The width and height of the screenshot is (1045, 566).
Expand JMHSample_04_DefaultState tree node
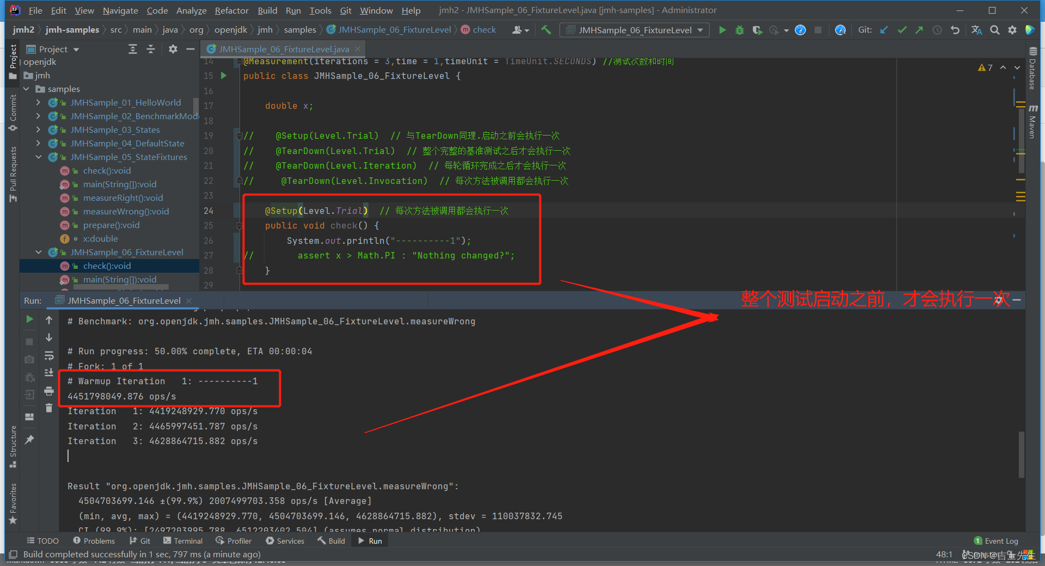pos(38,143)
